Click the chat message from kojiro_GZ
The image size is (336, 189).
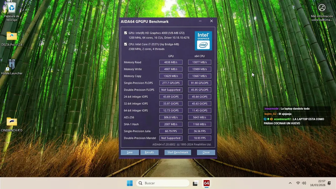click(278, 114)
